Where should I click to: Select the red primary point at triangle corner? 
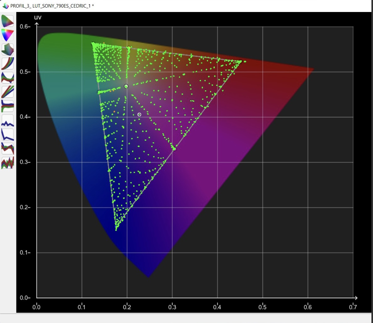(x=240, y=62)
